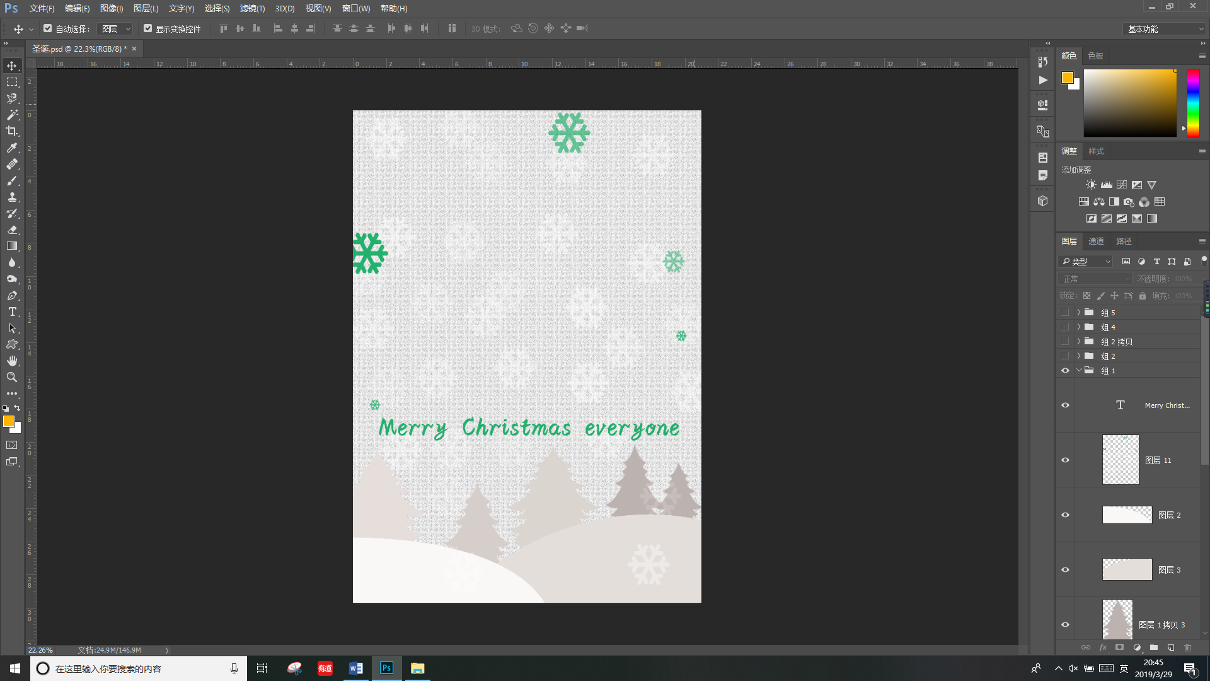Viewport: 1210px width, 681px height.
Task: Open Word from the taskbar
Action: coord(356,668)
